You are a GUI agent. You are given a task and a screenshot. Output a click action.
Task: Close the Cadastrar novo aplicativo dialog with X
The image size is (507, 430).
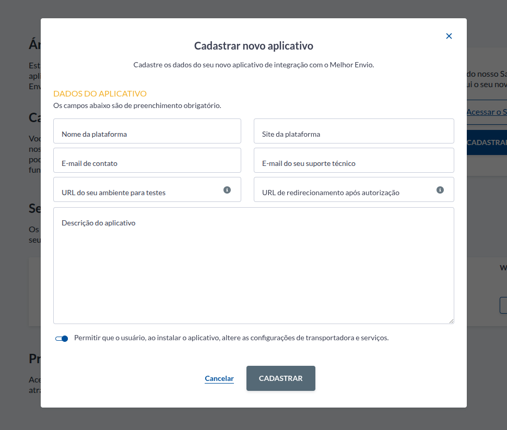(x=449, y=36)
